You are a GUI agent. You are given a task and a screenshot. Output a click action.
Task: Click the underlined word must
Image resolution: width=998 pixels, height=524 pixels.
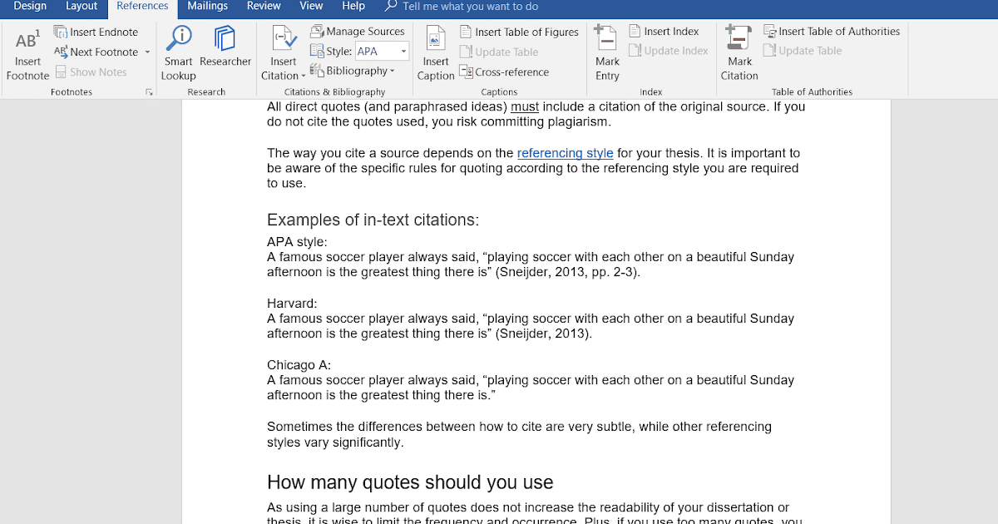click(525, 106)
